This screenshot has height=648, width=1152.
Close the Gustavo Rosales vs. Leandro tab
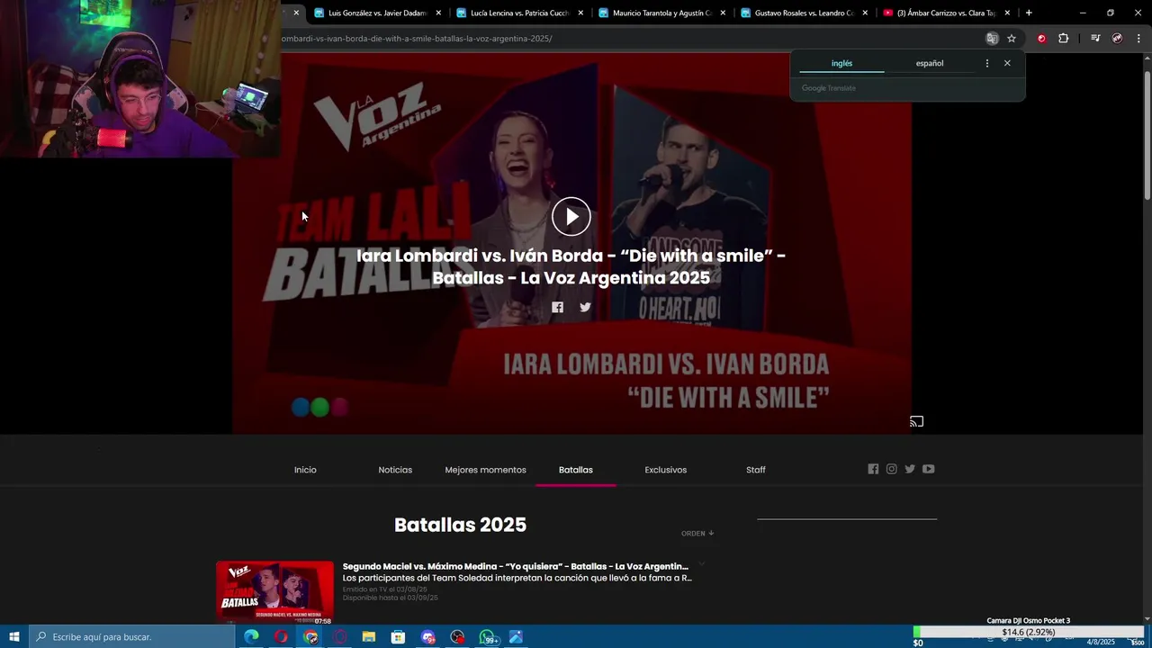[865, 13]
